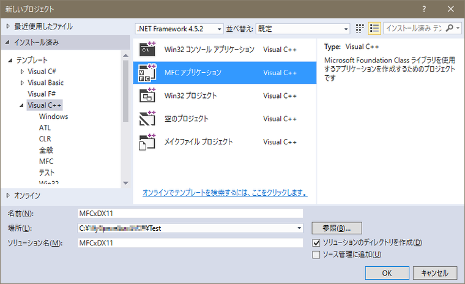This screenshot has width=465, height=284.
Task: Collapse the Visual C++ tree node
Action: [21, 105]
